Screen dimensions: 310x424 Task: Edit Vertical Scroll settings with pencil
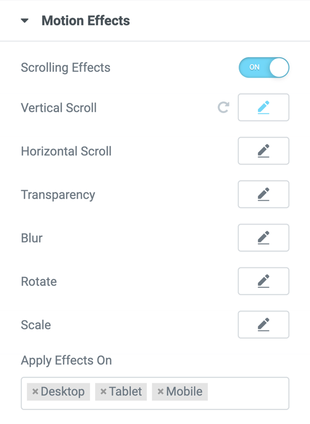click(x=263, y=108)
